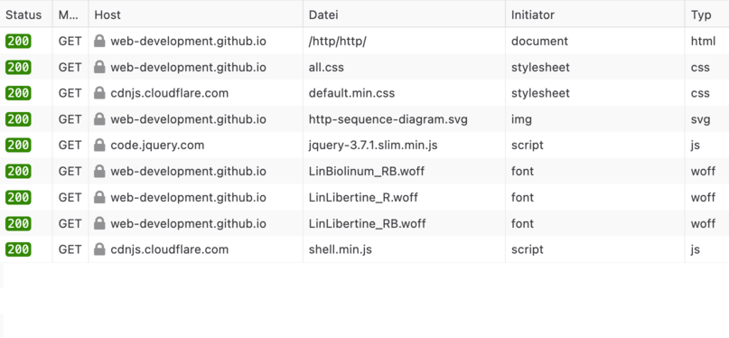Click the truncated Method column header

coord(70,14)
